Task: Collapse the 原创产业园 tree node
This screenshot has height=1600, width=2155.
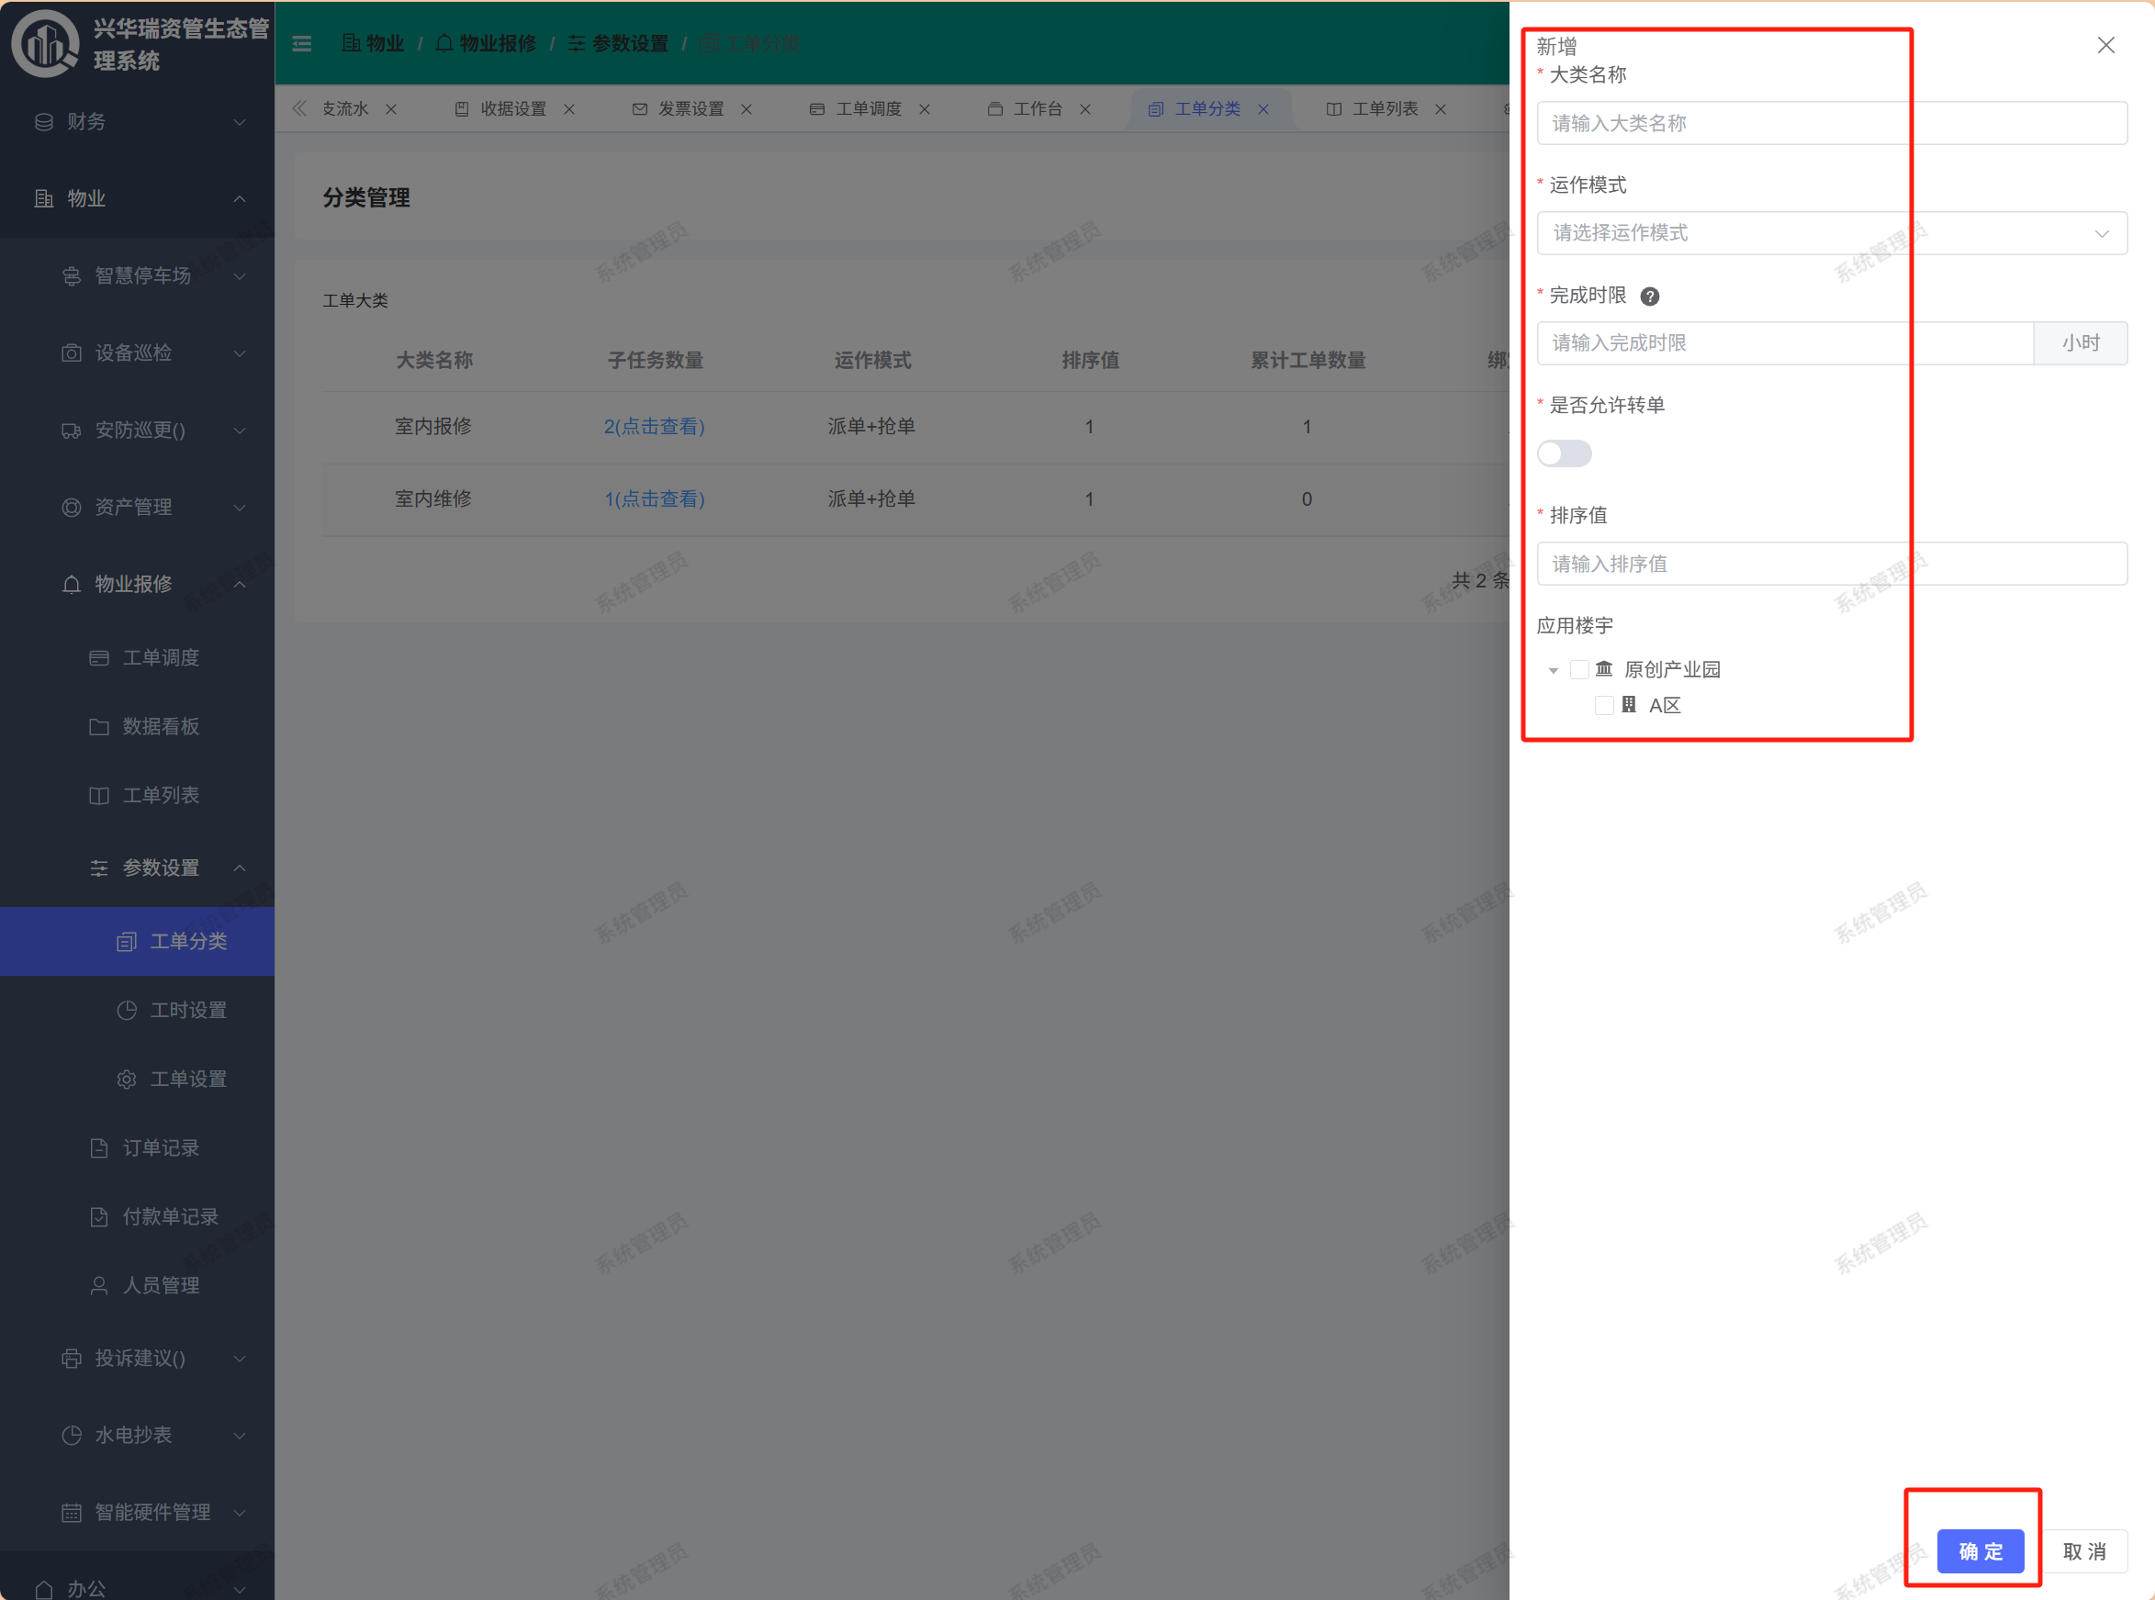Action: point(1554,670)
